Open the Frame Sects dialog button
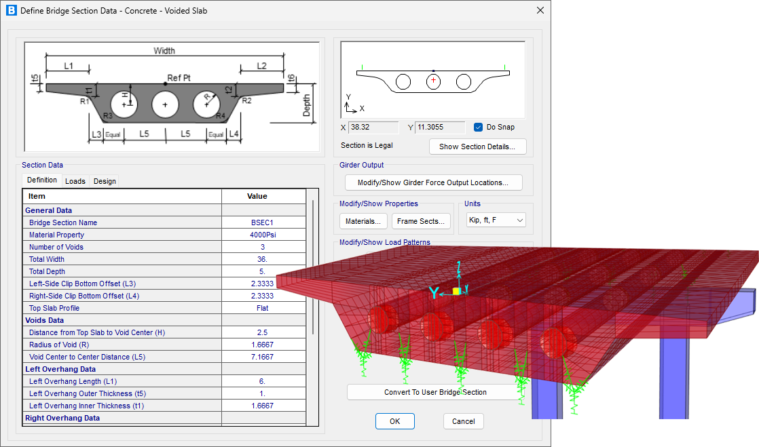This screenshot has width=759, height=447. 421,221
